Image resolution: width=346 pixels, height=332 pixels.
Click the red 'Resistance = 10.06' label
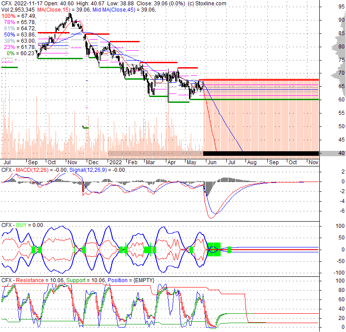[40, 280]
